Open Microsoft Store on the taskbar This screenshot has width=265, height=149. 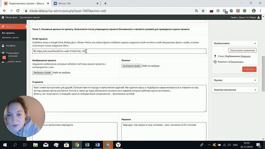coord(66,145)
